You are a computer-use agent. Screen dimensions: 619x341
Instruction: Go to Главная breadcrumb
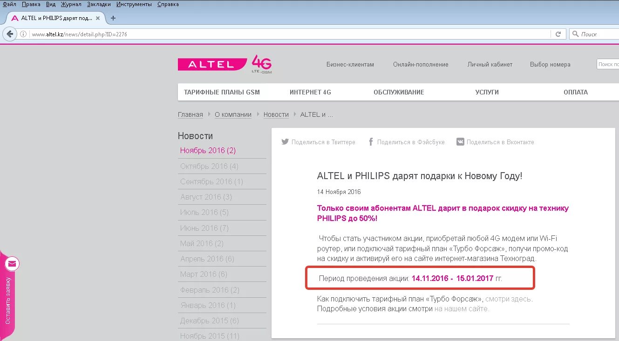(x=190, y=114)
